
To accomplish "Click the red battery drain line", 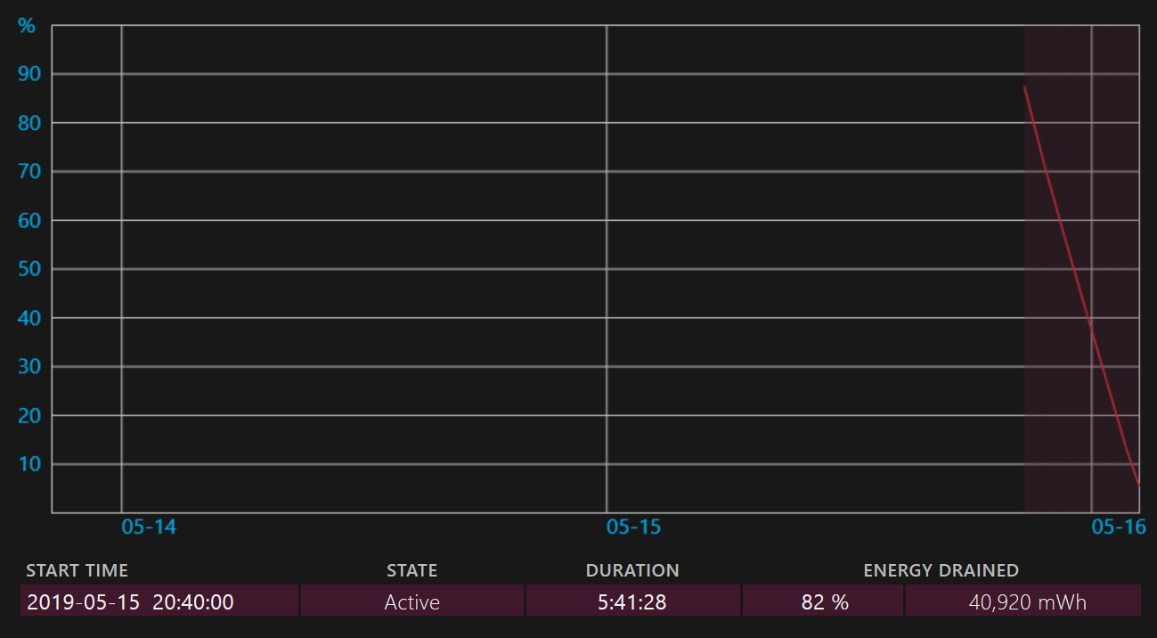I will click(x=1081, y=287).
